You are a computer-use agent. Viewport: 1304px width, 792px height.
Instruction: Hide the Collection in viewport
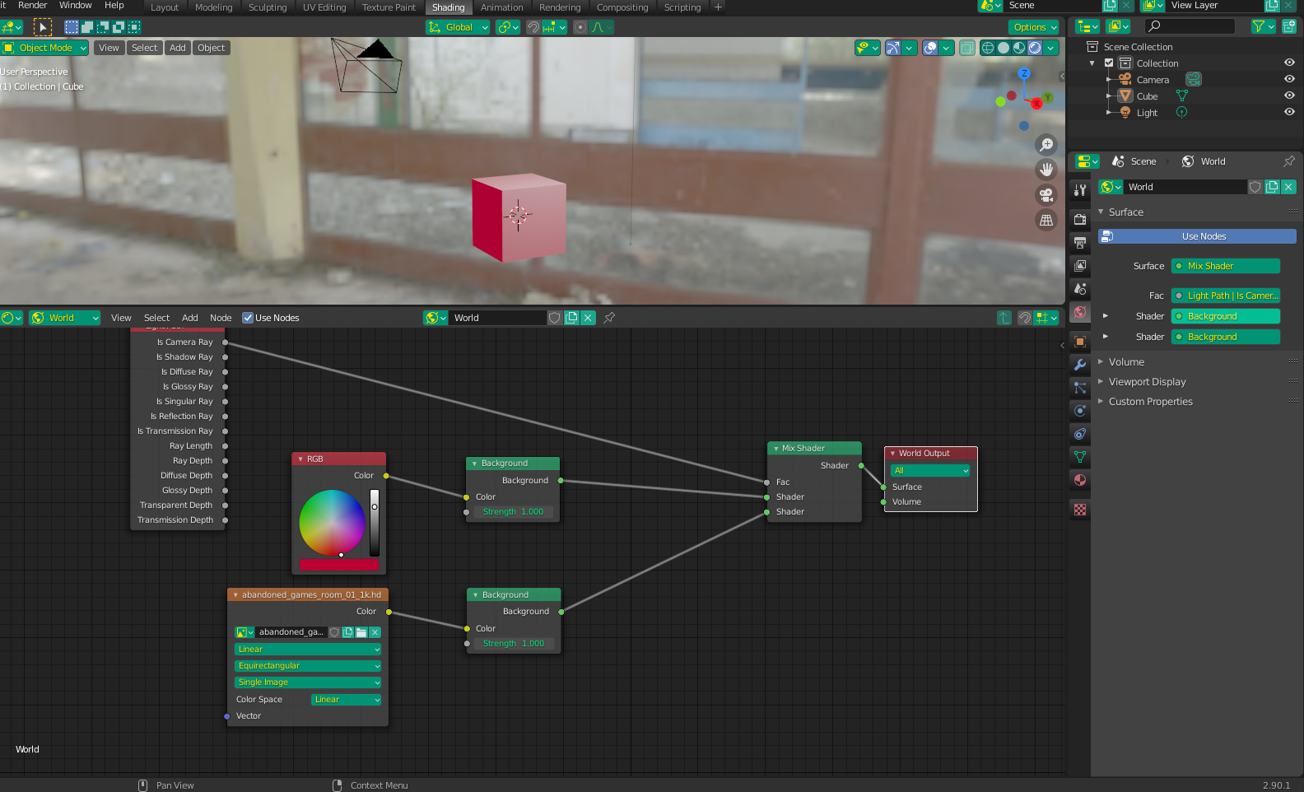tap(1289, 63)
